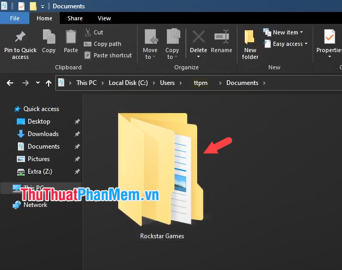Click the ttpm breadcrumb
Screen dimensions: 342x270
click(x=200, y=83)
